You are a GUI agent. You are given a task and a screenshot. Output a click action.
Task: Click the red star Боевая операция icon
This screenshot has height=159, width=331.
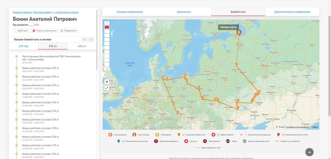point(214,134)
